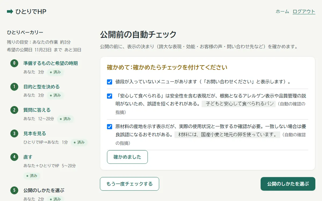Click quoted phrase 材料には、国産小麦と地元の卵
The height and width of the screenshot is (201, 322).
[227, 135]
